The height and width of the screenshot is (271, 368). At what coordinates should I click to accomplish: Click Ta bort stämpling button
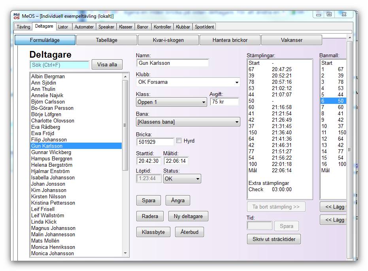tap(276, 207)
